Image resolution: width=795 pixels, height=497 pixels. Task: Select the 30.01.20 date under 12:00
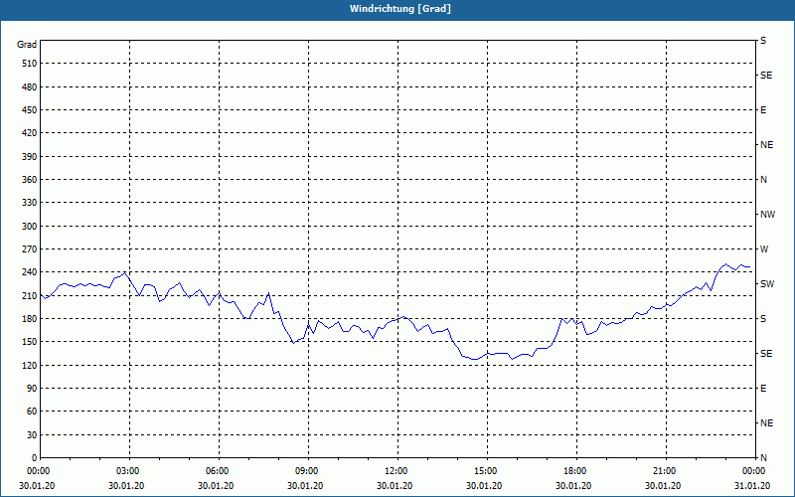[x=395, y=486]
